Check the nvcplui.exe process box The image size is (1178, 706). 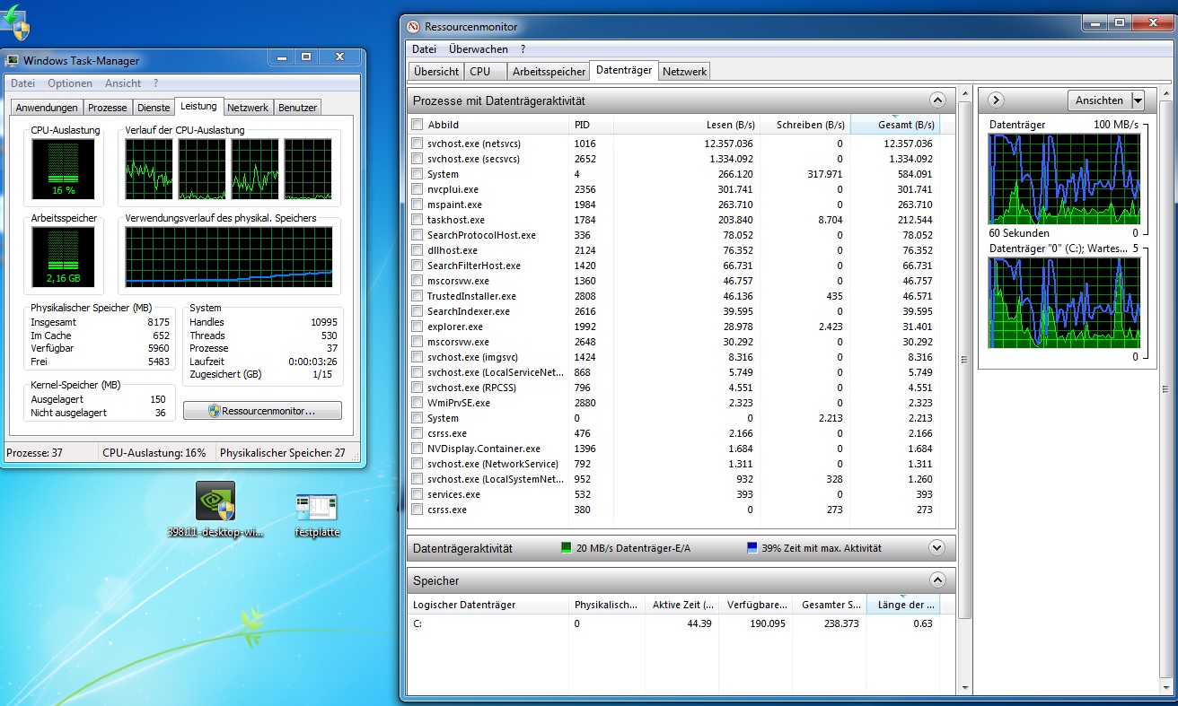click(417, 189)
